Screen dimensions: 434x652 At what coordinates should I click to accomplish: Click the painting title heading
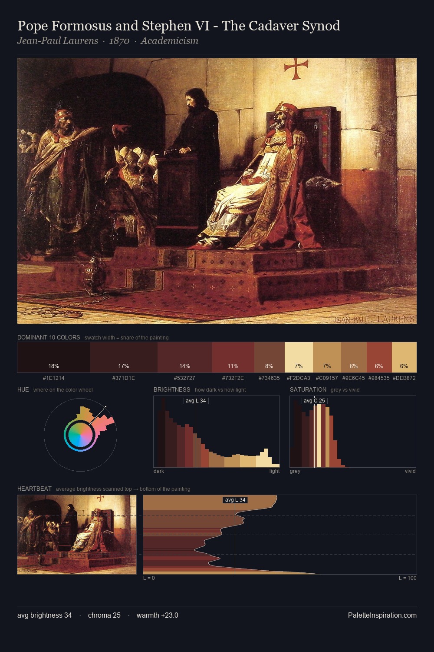[x=179, y=26]
